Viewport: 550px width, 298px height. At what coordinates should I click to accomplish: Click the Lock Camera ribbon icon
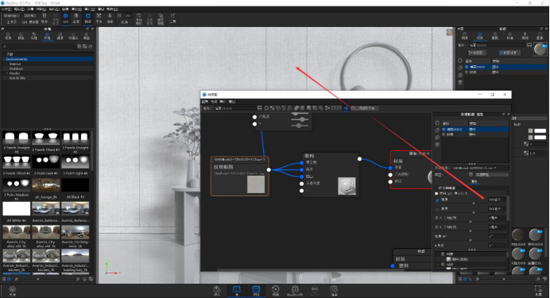[161, 18]
